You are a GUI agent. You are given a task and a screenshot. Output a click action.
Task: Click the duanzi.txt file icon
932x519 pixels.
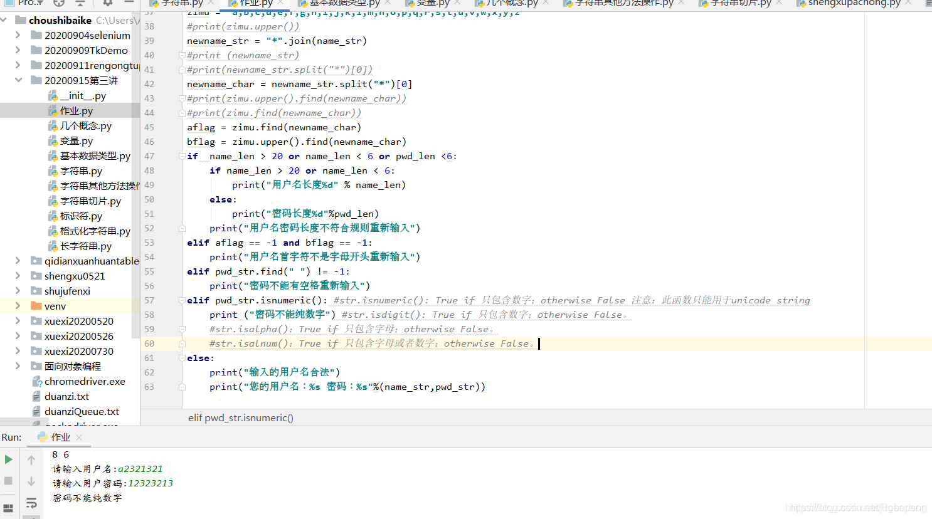pos(37,397)
